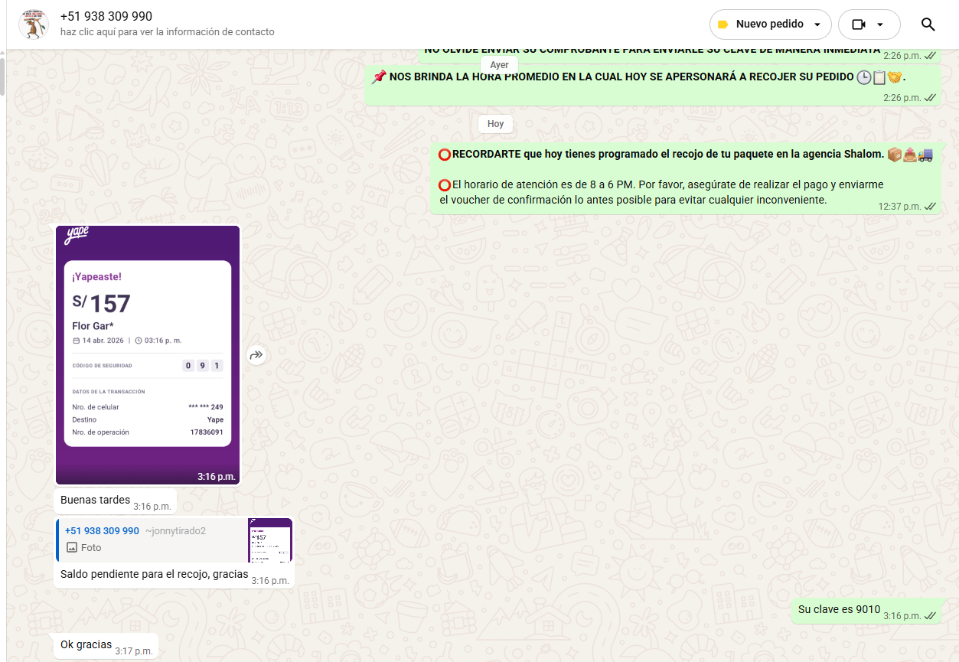Viewport: 959px width, 662px height.
Task: Click the quoted sender name ~jonnytirado2
Action: [175, 530]
